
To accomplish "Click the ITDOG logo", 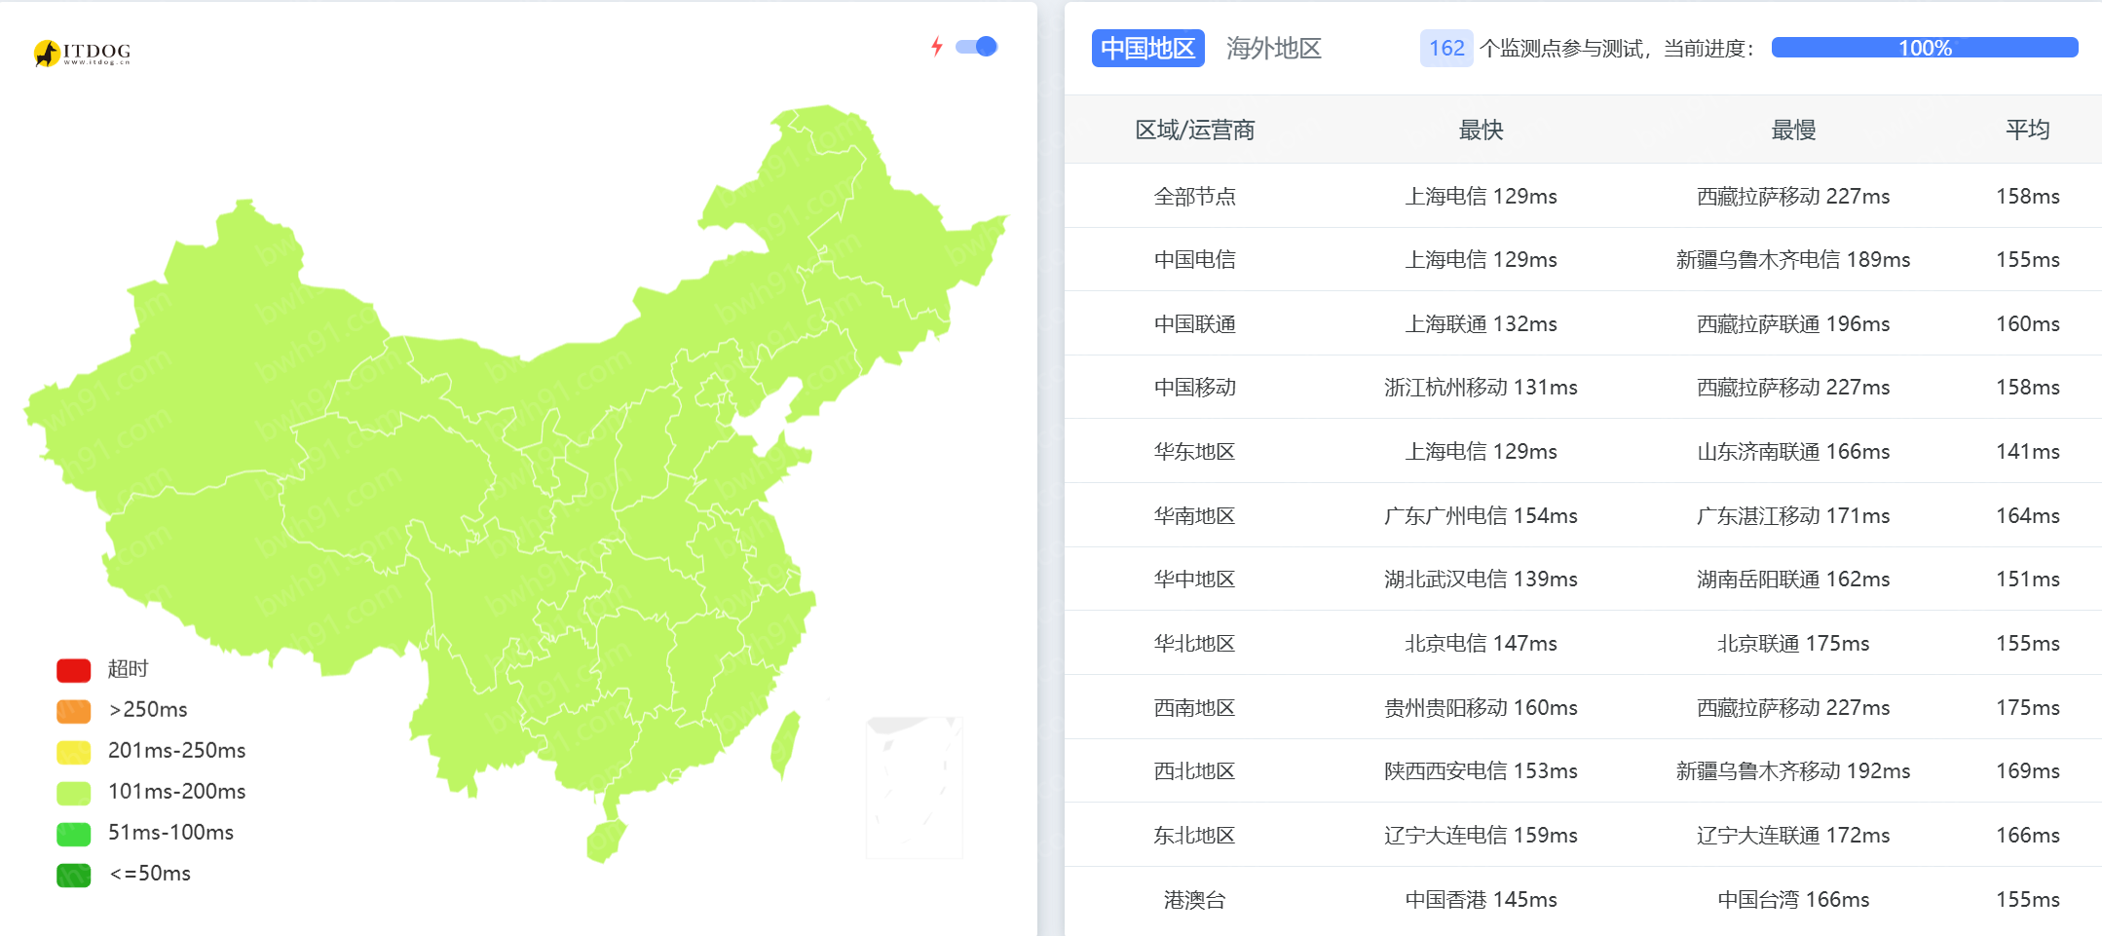I will (82, 53).
